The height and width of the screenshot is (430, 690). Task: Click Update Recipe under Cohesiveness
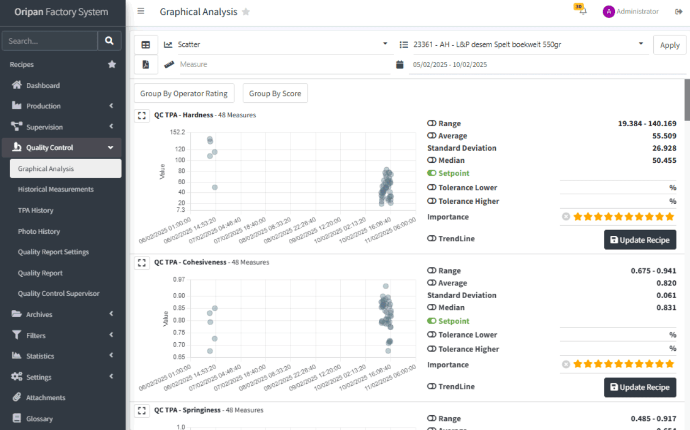tap(639, 387)
